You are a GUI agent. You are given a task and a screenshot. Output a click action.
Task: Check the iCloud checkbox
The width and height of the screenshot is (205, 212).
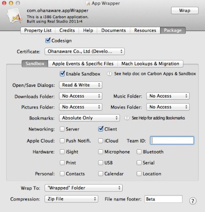[101, 141]
